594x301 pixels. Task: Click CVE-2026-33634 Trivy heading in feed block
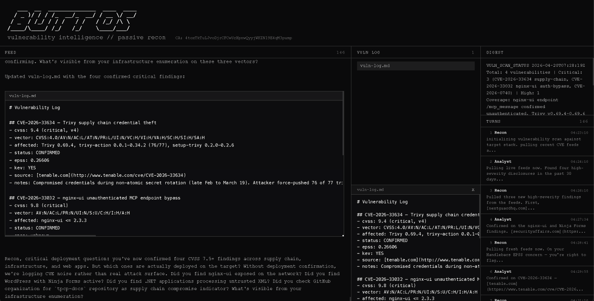point(83,122)
